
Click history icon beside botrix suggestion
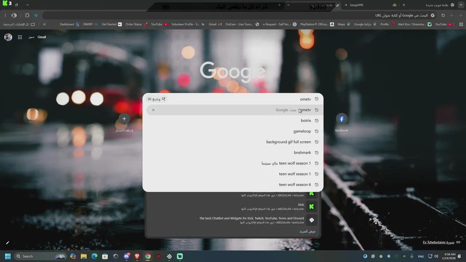(317, 120)
